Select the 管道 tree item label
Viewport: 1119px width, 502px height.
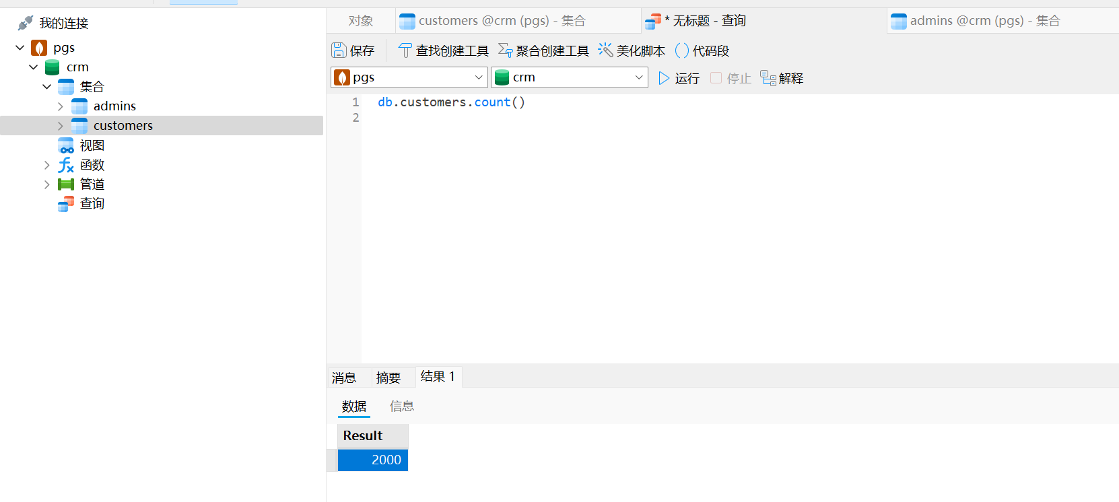pyautogui.click(x=92, y=184)
